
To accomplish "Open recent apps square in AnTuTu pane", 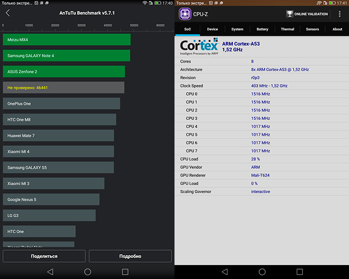I will point(125,272).
